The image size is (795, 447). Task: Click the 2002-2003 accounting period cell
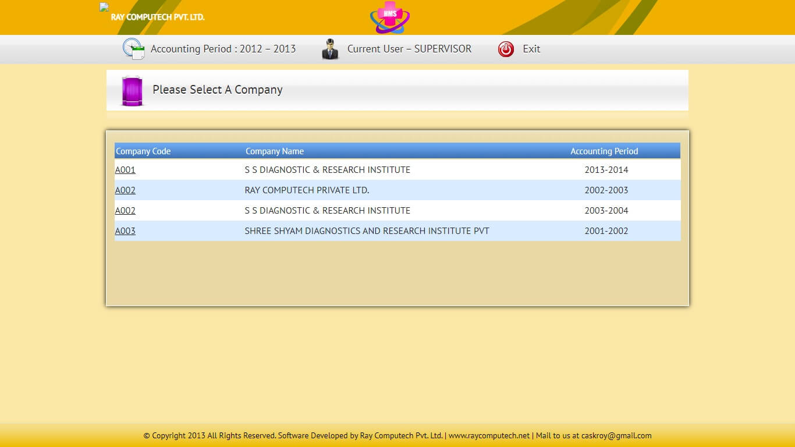point(606,190)
